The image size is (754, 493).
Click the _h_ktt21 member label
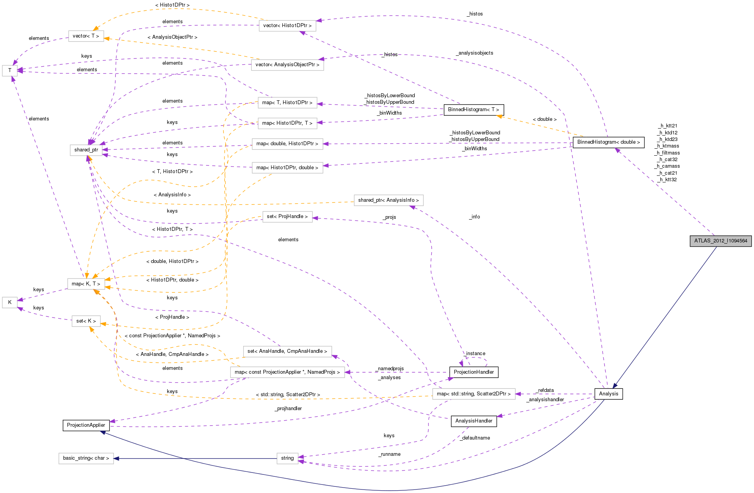668,126
